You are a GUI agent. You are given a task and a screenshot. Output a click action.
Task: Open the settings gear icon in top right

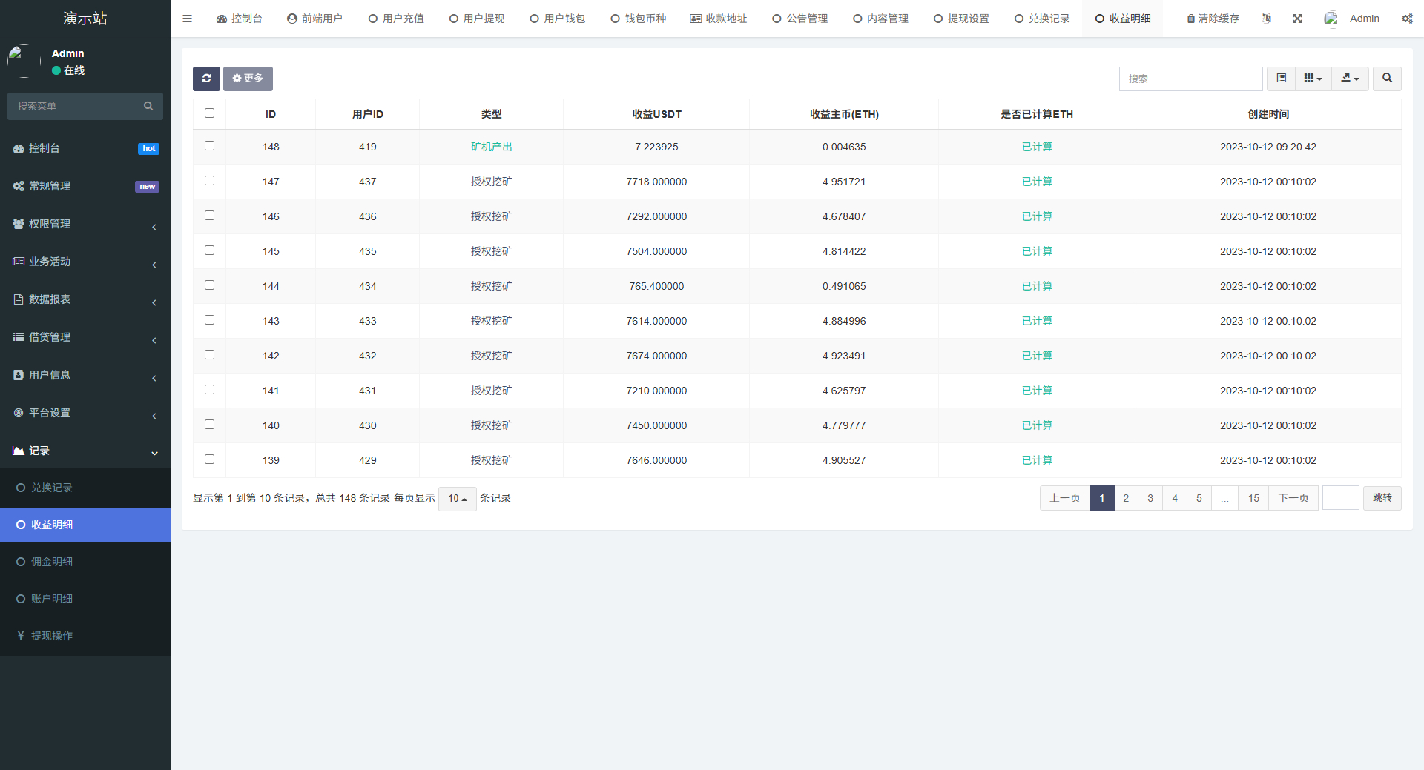click(1407, 19)
